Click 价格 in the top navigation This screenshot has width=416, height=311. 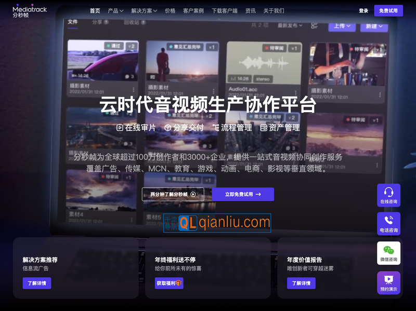(x=171, y=10)
